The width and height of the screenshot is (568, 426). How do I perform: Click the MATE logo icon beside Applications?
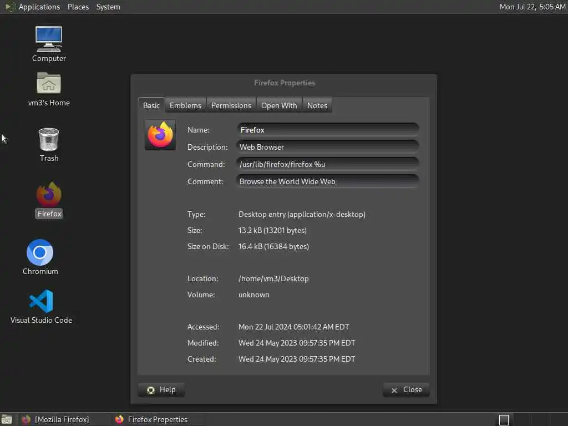coord(10,7)
